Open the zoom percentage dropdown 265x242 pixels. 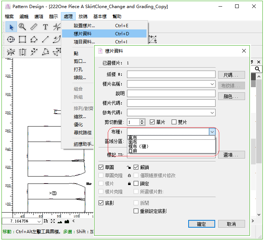point(39,221)
